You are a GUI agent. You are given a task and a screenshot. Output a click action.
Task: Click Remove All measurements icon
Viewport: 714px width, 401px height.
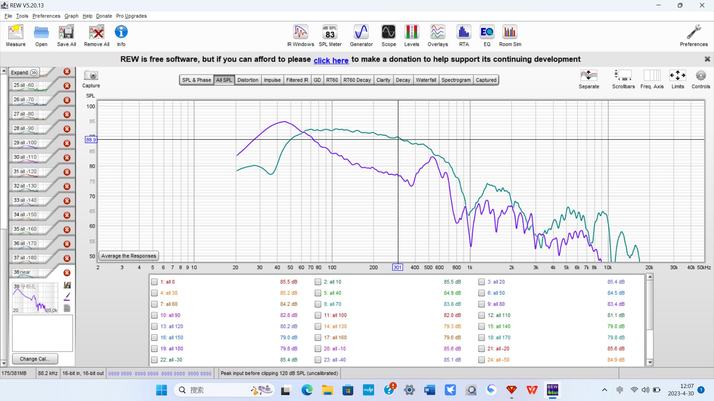pyautogui.click(x=97, y=36)
